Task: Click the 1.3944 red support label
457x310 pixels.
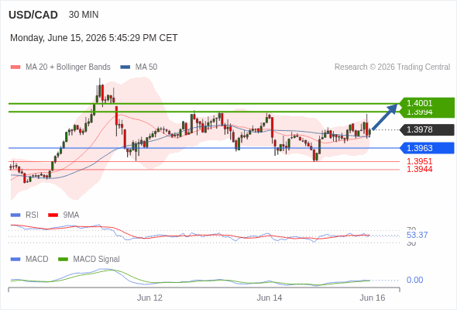Action: pyautogui.click(x=419, y=169)
